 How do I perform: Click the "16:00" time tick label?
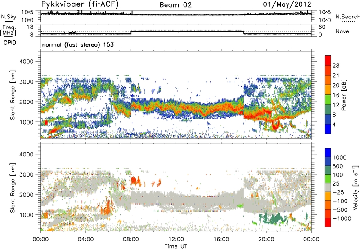coord(221,240)
